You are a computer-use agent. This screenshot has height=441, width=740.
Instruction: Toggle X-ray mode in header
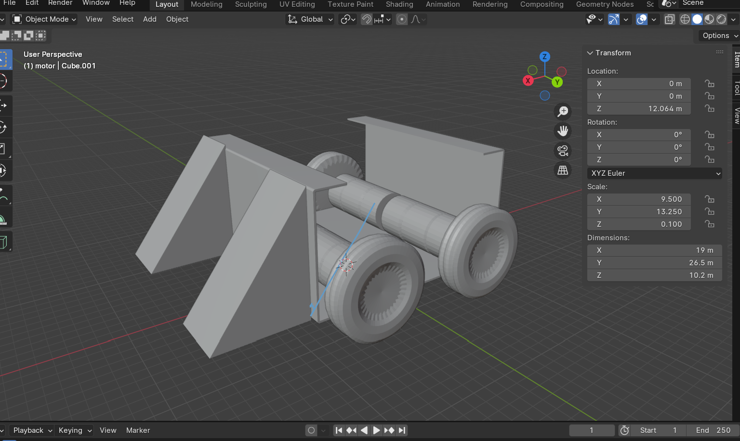tap(670, 19)
